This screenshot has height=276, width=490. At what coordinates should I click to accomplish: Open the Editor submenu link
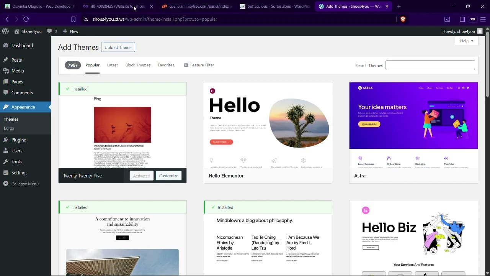pyautogui.click(x=9, y=128)
